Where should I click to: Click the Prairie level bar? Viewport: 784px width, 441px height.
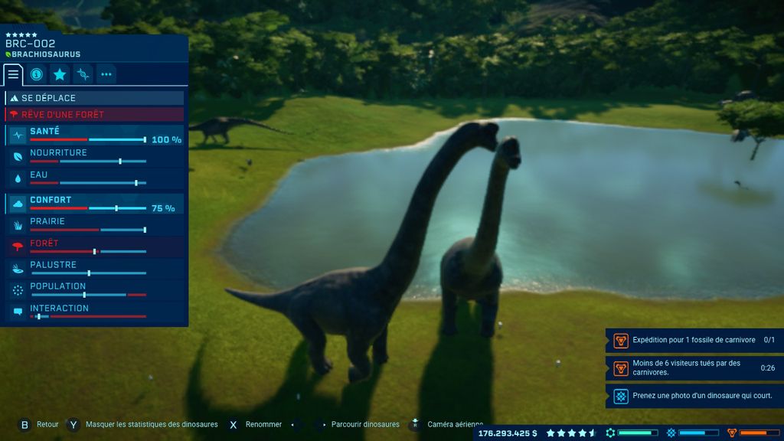(88, 230)
